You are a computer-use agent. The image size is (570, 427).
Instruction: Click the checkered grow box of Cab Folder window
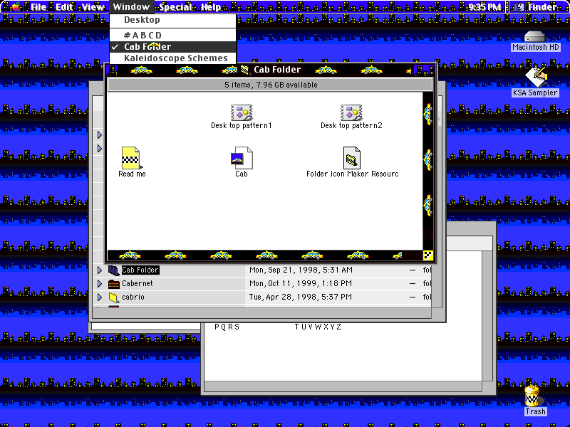(x=428, y=255)
